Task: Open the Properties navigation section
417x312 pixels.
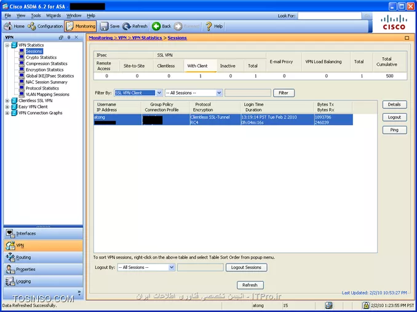Action: 43,270
